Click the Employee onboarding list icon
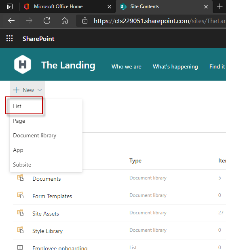226x250 pixels. [20, 247]
